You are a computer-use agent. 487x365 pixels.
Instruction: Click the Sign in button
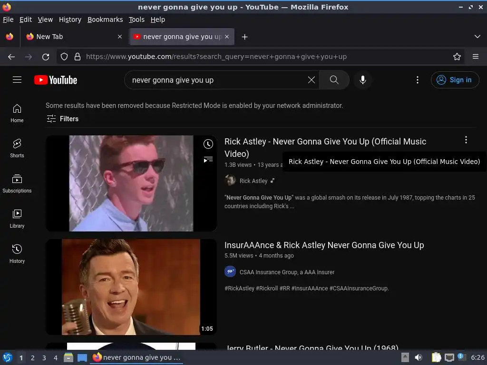pyautogui.click(x=455, y=80)
